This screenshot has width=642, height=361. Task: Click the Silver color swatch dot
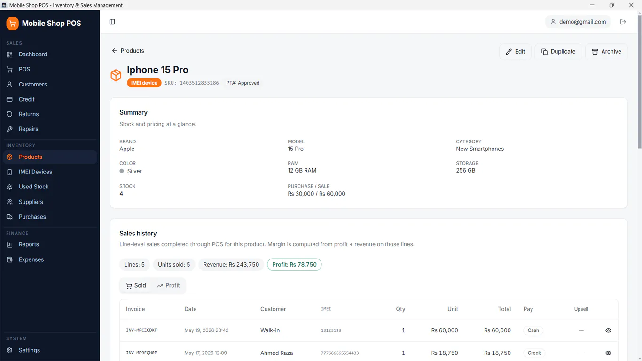point(122,171)
